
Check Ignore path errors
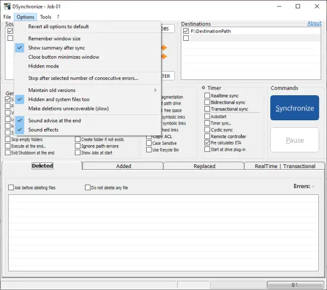click(77, 146)
